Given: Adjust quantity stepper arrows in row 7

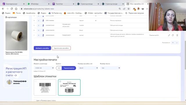Looking at the screenshot, I should click(43, 35).
